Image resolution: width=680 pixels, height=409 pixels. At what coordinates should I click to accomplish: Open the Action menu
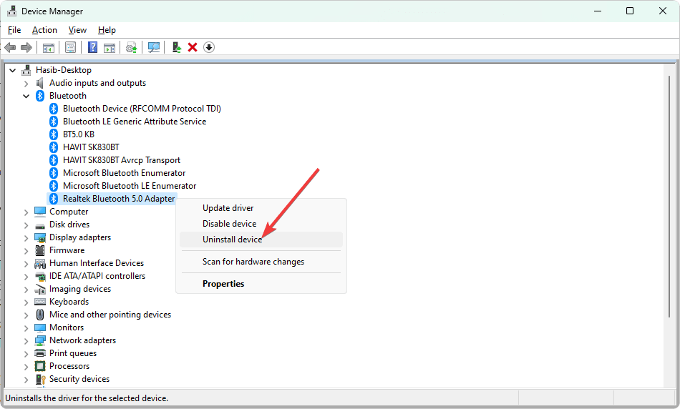44,30
